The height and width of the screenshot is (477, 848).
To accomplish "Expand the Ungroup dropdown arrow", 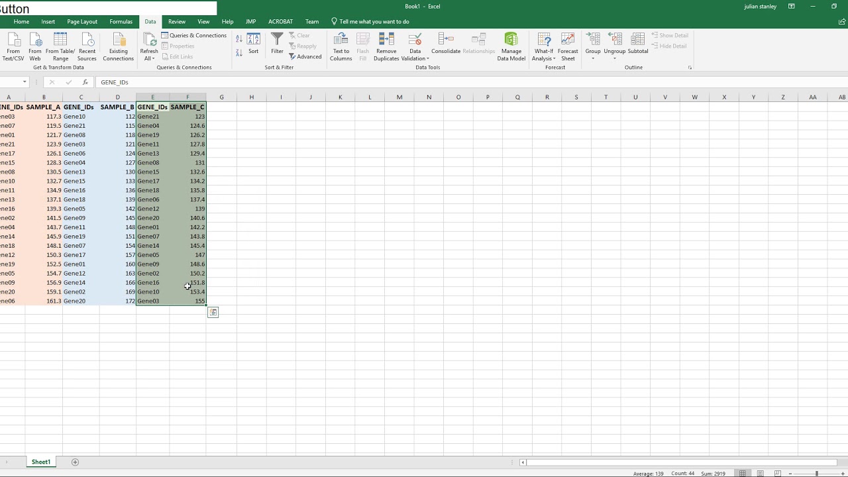I will pyautogui.click(x=615, y=58).
